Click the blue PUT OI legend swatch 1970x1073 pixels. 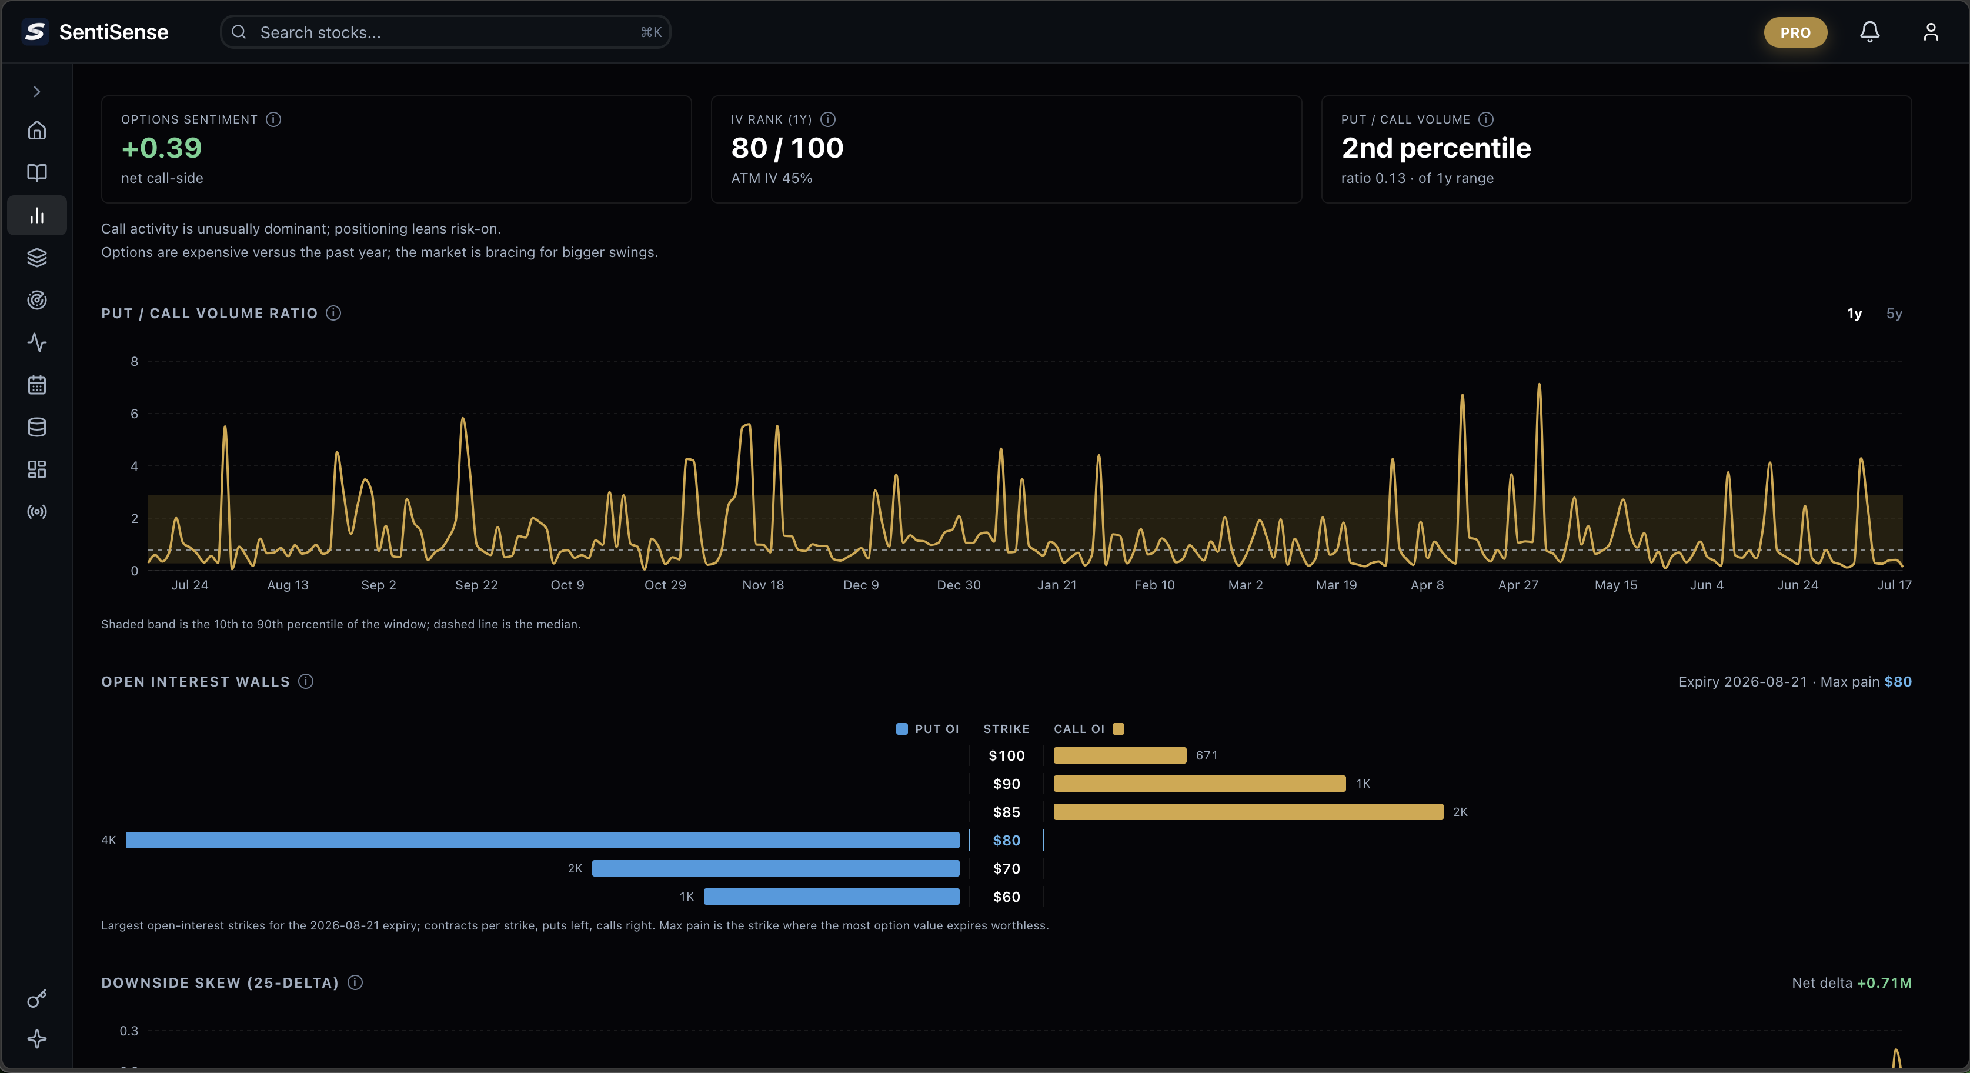[901, 729]
